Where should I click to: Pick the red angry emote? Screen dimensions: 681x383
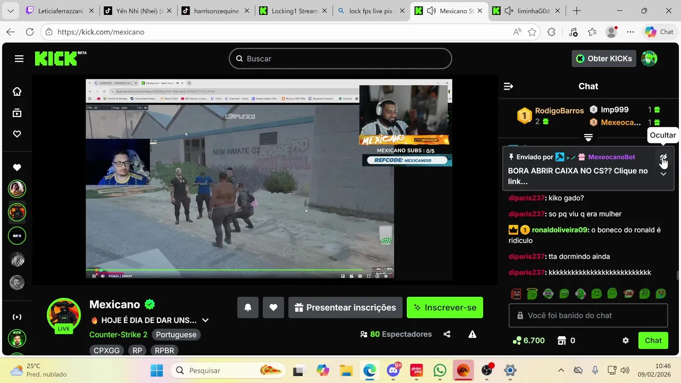click(516, 294)
